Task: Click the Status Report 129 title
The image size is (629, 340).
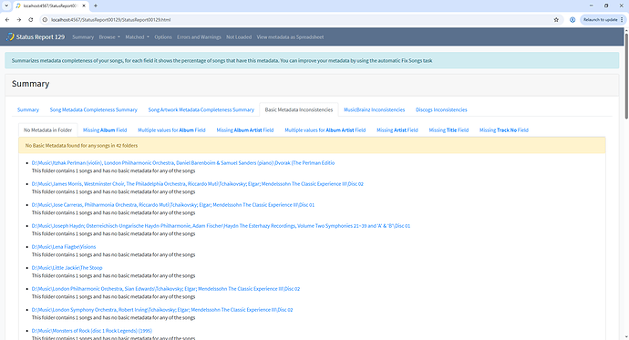Action: point(40,36)
